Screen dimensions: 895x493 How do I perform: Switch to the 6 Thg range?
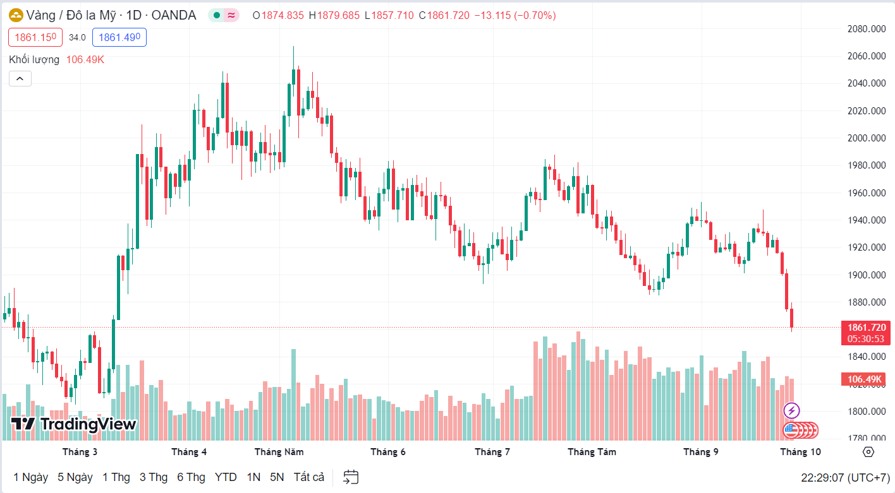point(191,477)
